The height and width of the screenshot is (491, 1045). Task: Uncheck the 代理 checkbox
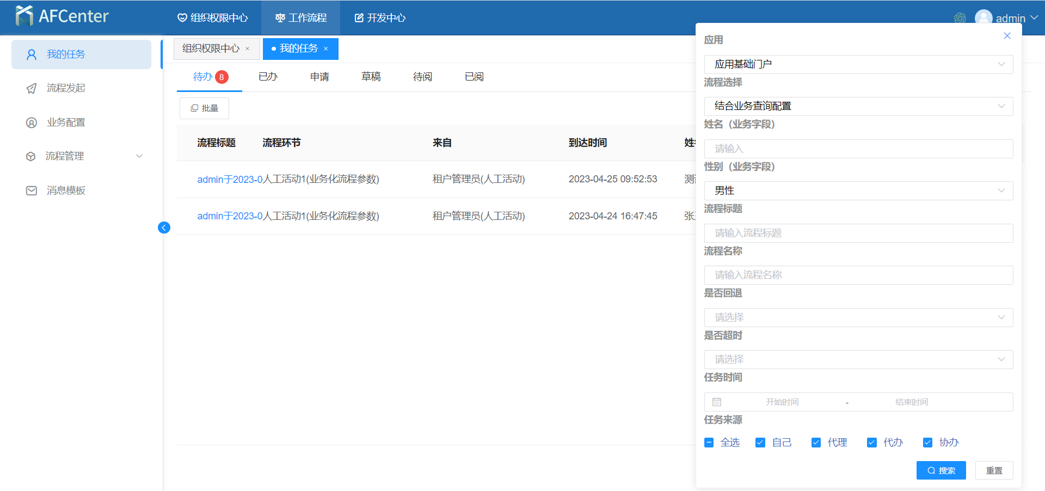[x=816, y=443]
